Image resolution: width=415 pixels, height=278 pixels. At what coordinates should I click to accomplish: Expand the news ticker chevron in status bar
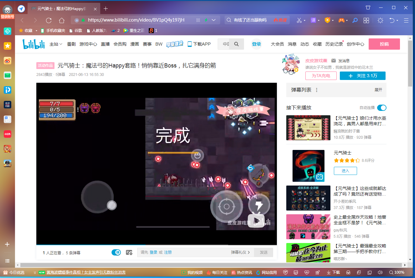click(x=35, y=272)
